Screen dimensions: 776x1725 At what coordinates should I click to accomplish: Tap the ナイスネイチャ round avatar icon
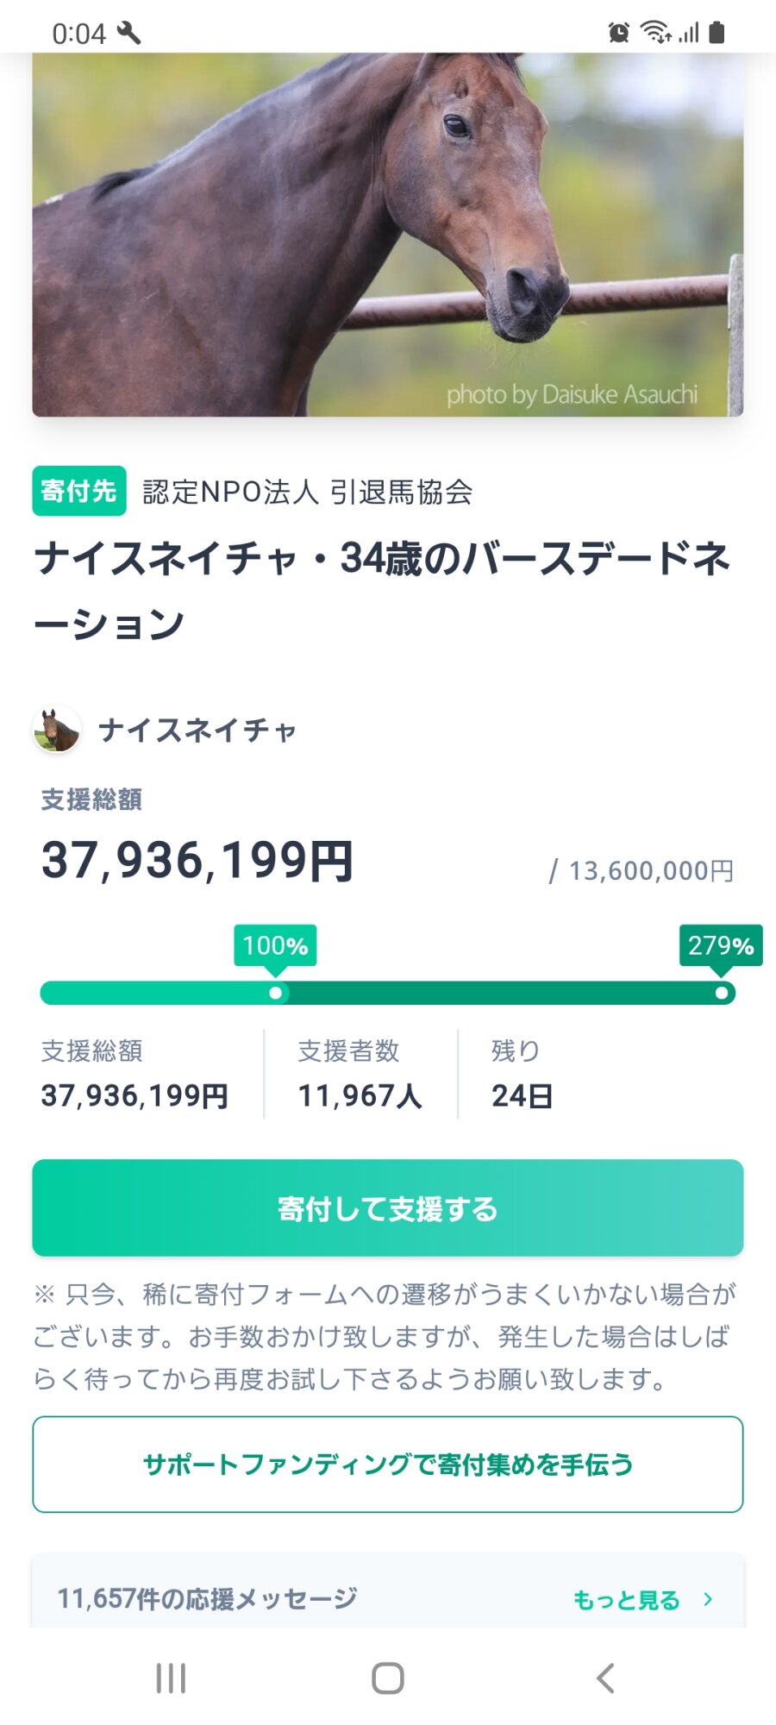57,730
